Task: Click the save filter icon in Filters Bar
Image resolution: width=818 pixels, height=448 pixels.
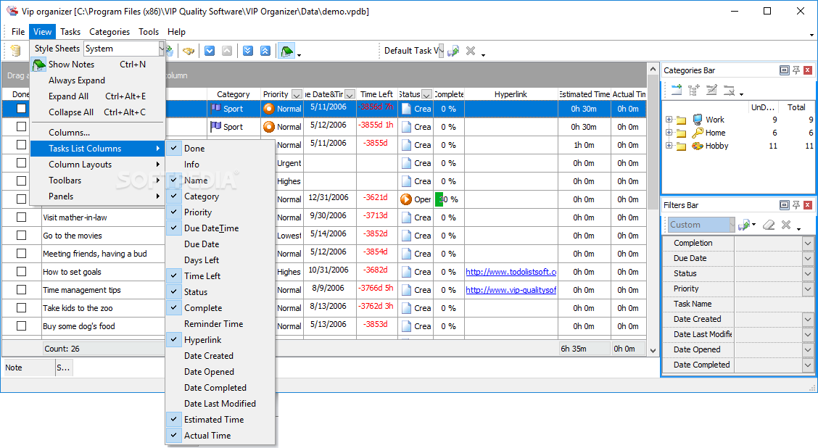Action: (745, 225)
